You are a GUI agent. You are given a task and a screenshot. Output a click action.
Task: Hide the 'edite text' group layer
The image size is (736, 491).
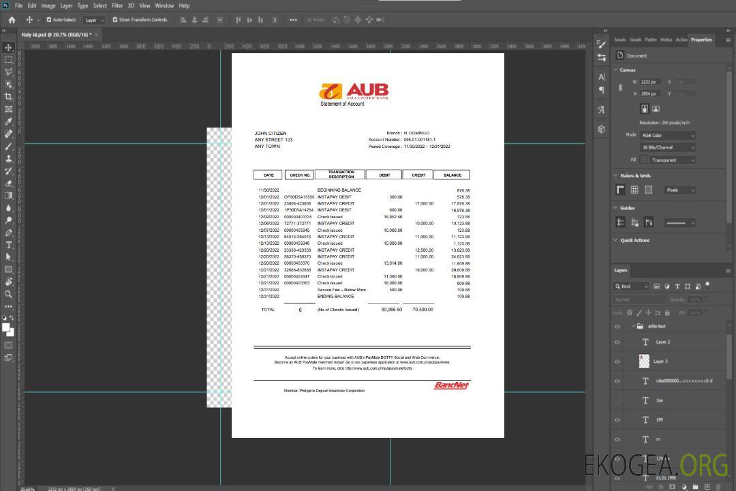tap(617, 327)
